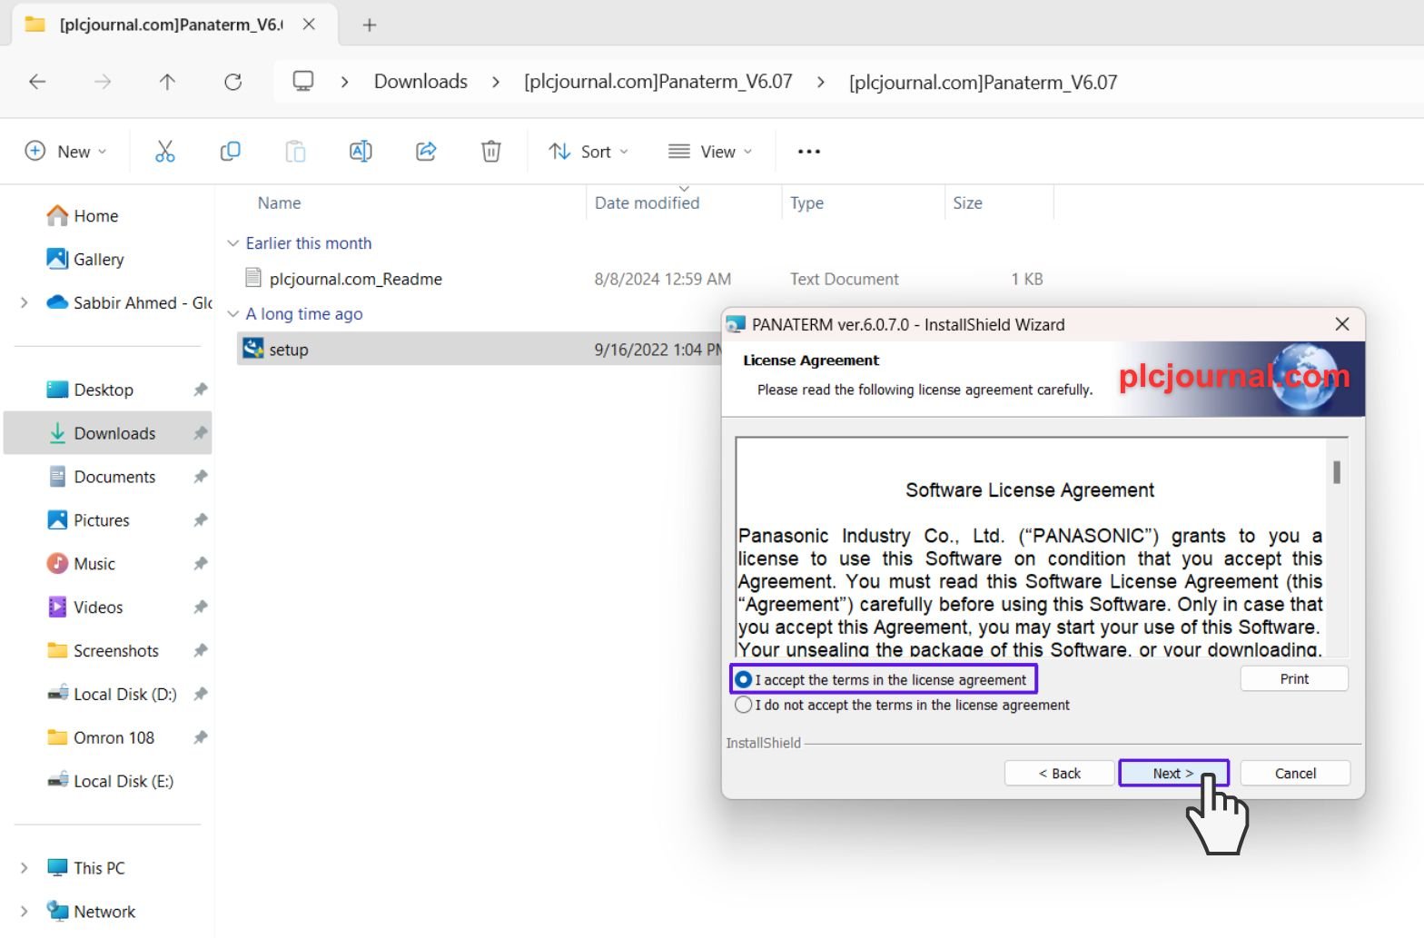Collapse the A long time ago group
This screenshot has width=1424, height=938.
coord(233,314)
